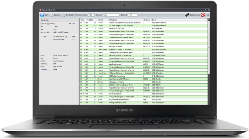Screen dimensions: 249x139
Task: Click the speech bubble icon beside Help link
Action: coord(70,23)
